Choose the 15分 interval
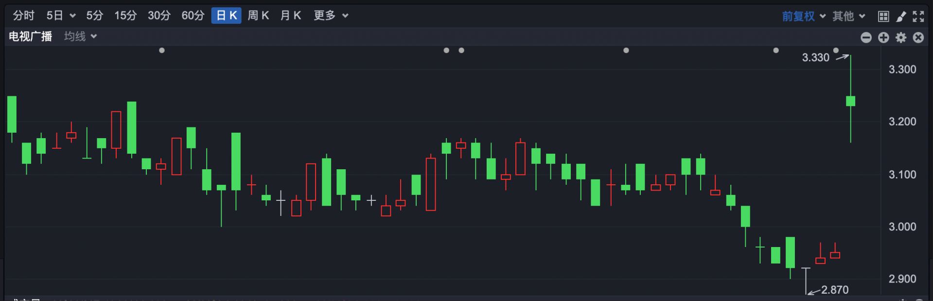The height and width of the screenshot is (301, 933). (x=125, y=16)
